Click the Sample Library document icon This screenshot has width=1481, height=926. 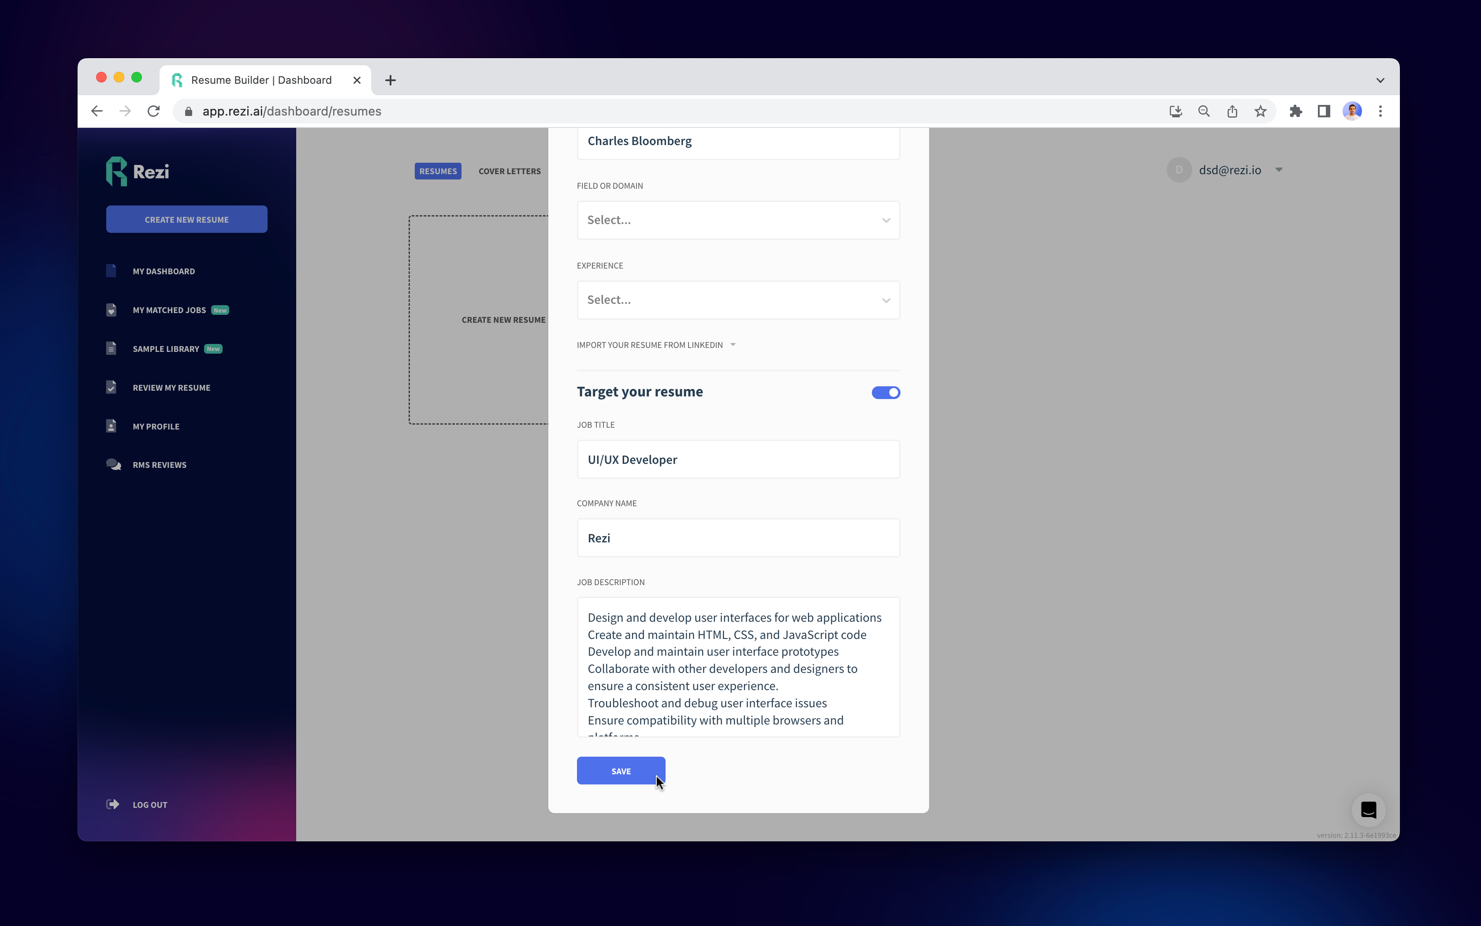(111, 348)
